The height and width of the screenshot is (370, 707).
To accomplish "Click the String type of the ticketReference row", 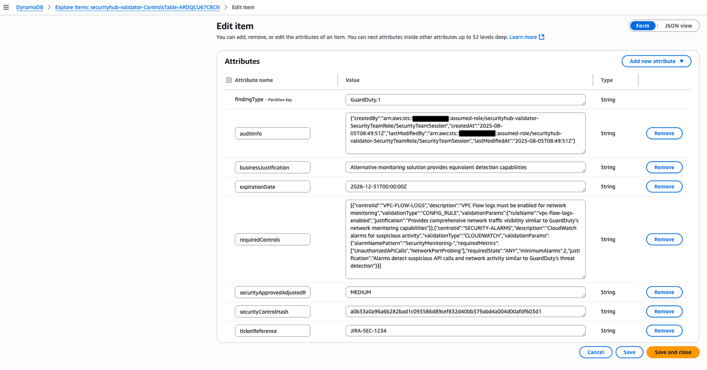I will coord(608,331).
